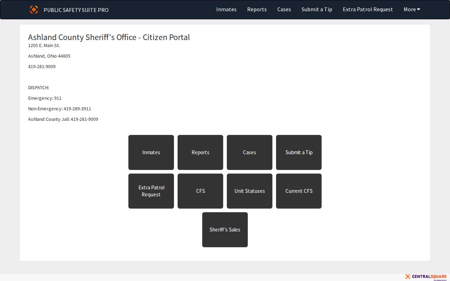This screenshot has height=281, width=450.
Task: Open the Inmates tile button
Action: click(x=151, y=152)
